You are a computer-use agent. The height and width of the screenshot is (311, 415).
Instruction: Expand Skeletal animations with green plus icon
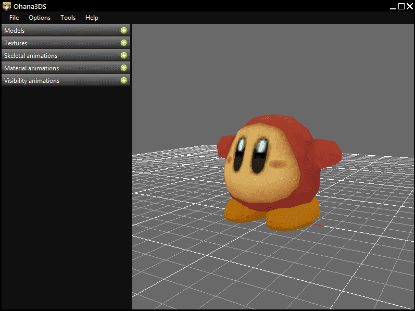124,55
